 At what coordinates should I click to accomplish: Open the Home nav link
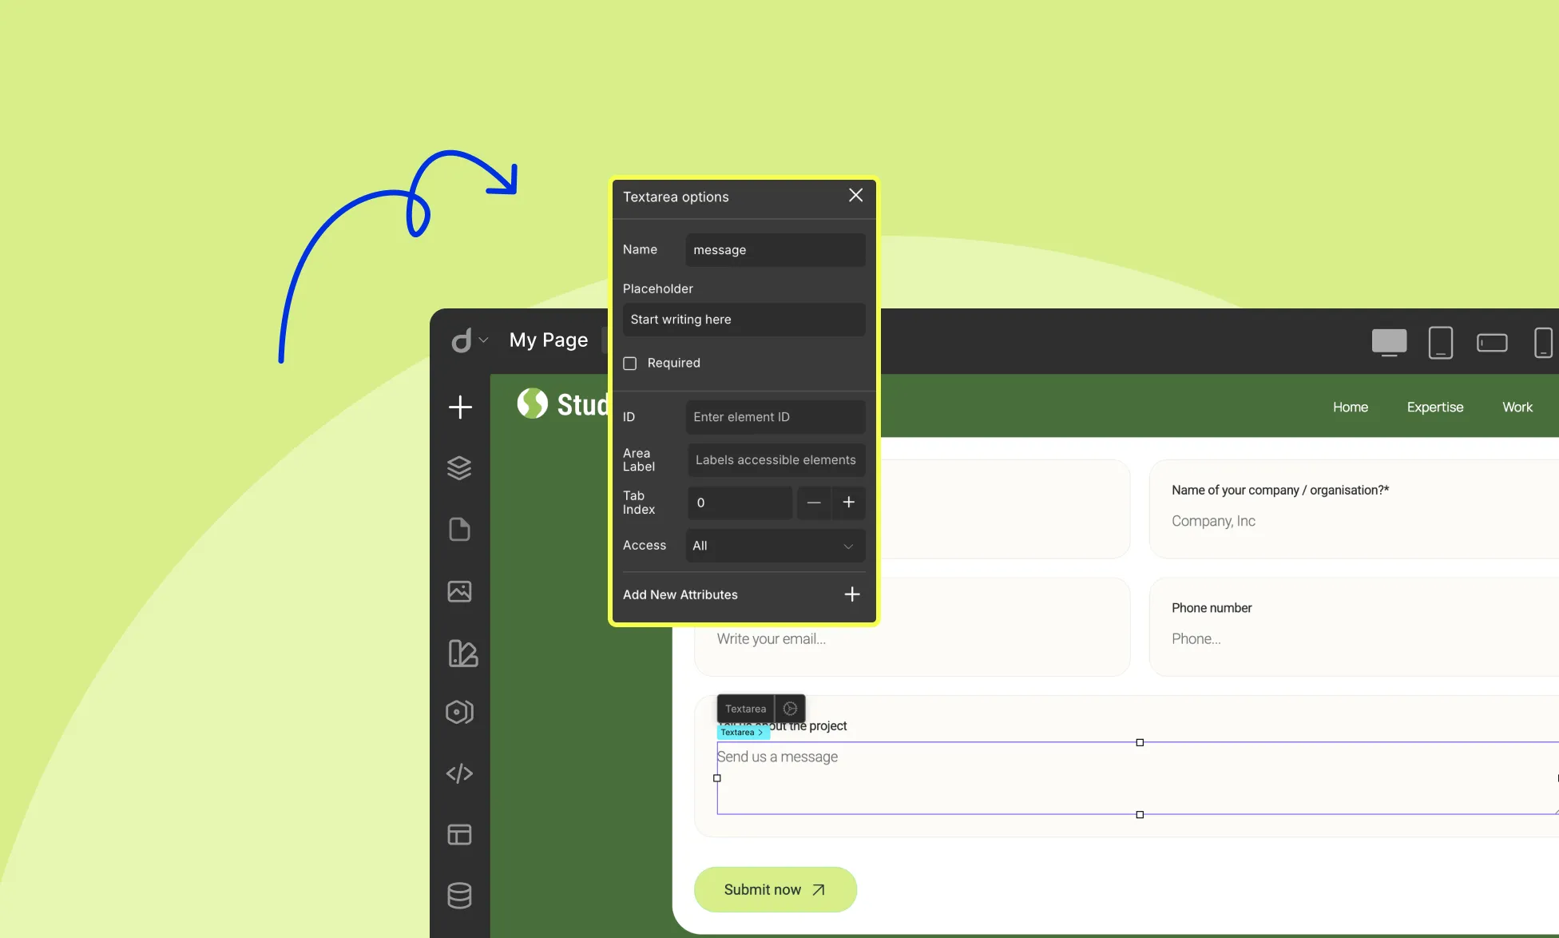[x=1351, y=407]
